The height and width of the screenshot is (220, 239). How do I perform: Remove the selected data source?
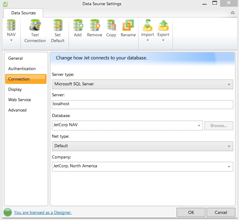point(94,28)
